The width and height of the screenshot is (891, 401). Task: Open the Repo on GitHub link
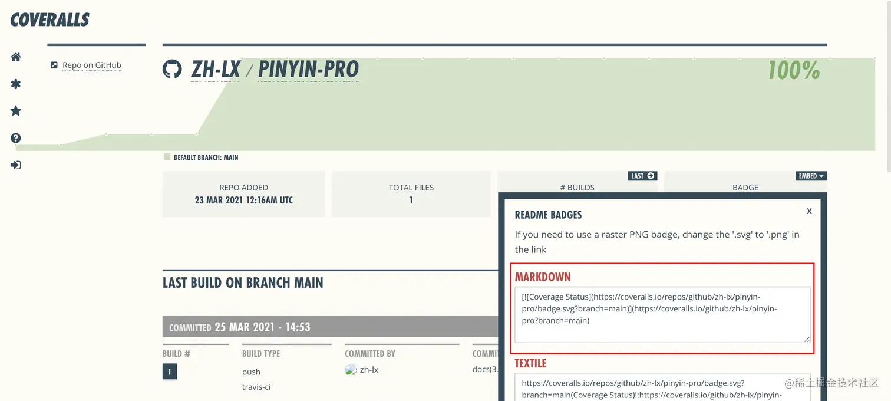click(92, 65)
